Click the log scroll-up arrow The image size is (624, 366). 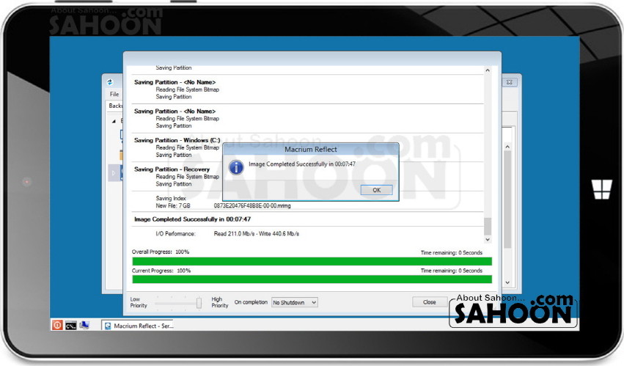(488, 70)
